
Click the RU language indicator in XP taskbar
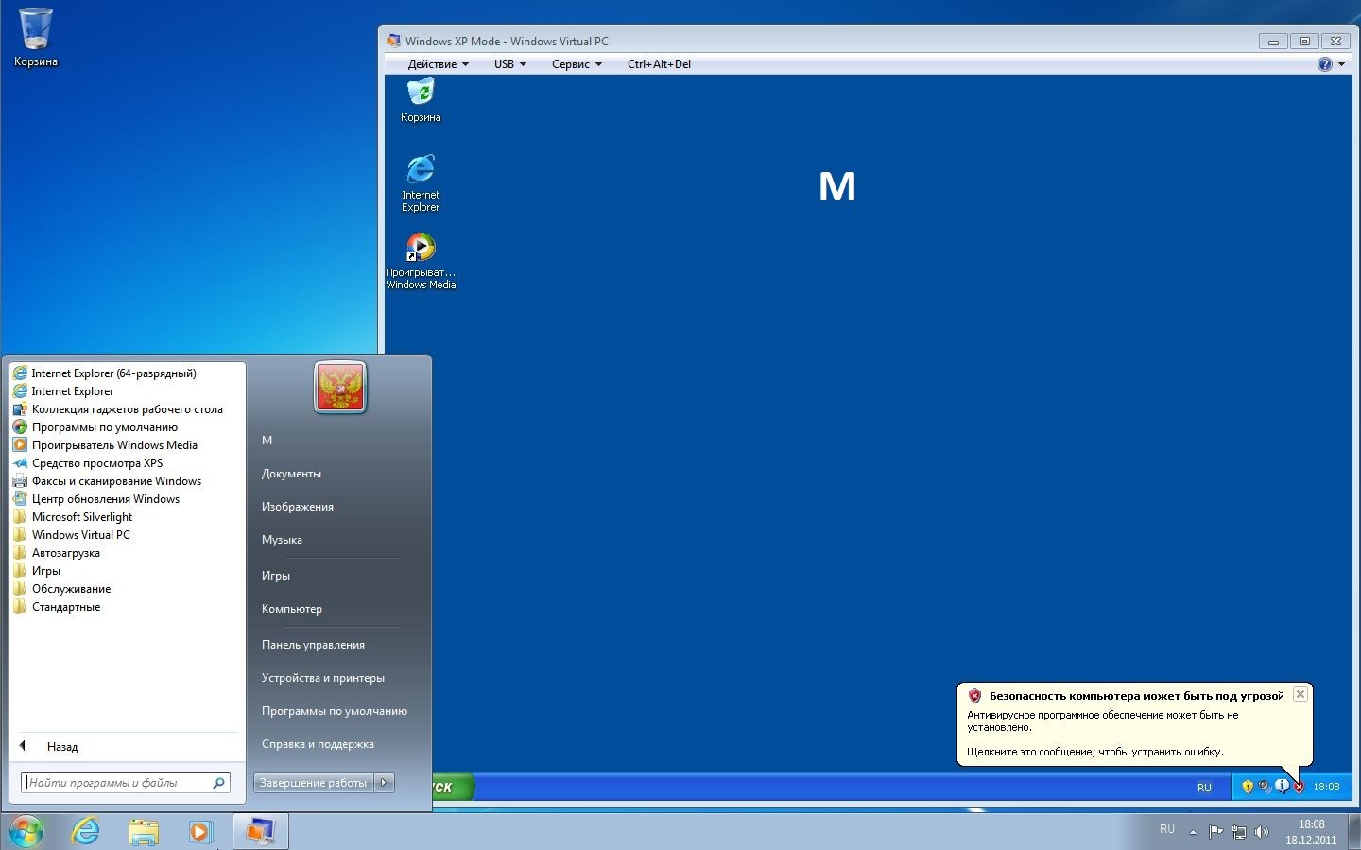tap(1204, 788)
